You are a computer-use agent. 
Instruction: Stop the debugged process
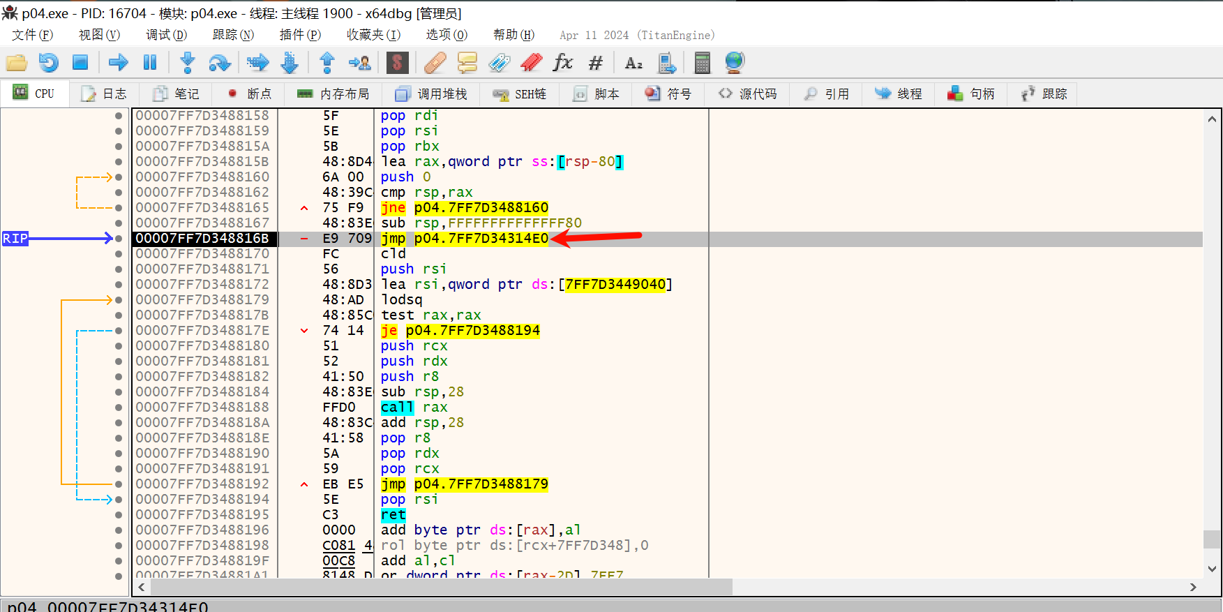80,63
